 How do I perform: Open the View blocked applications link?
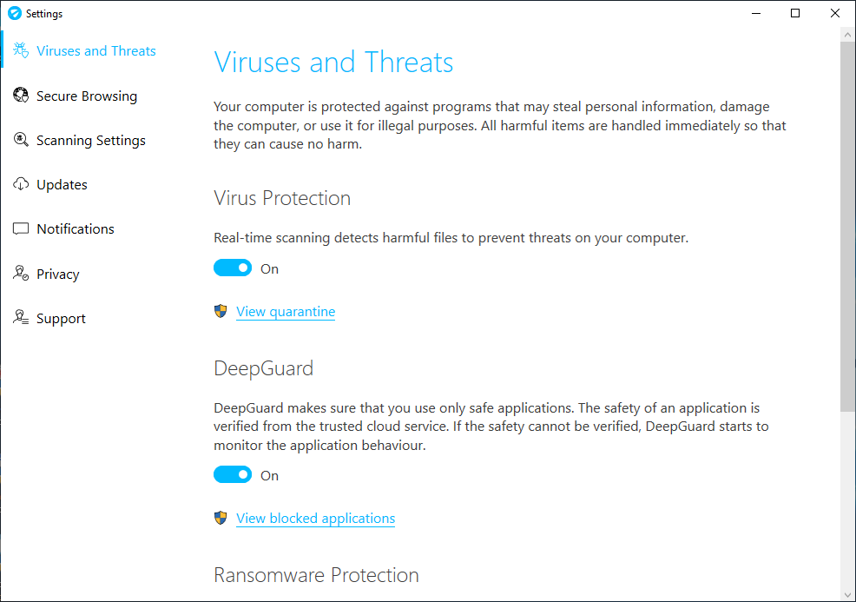(315, 519)
